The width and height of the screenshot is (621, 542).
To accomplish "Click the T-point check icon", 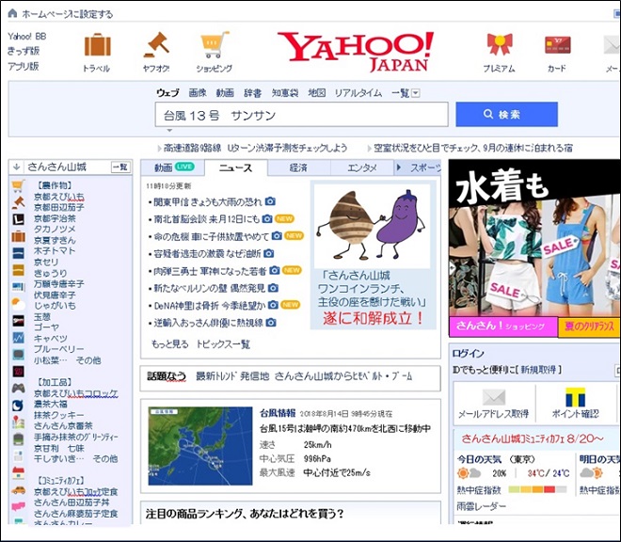I will 575,397.
